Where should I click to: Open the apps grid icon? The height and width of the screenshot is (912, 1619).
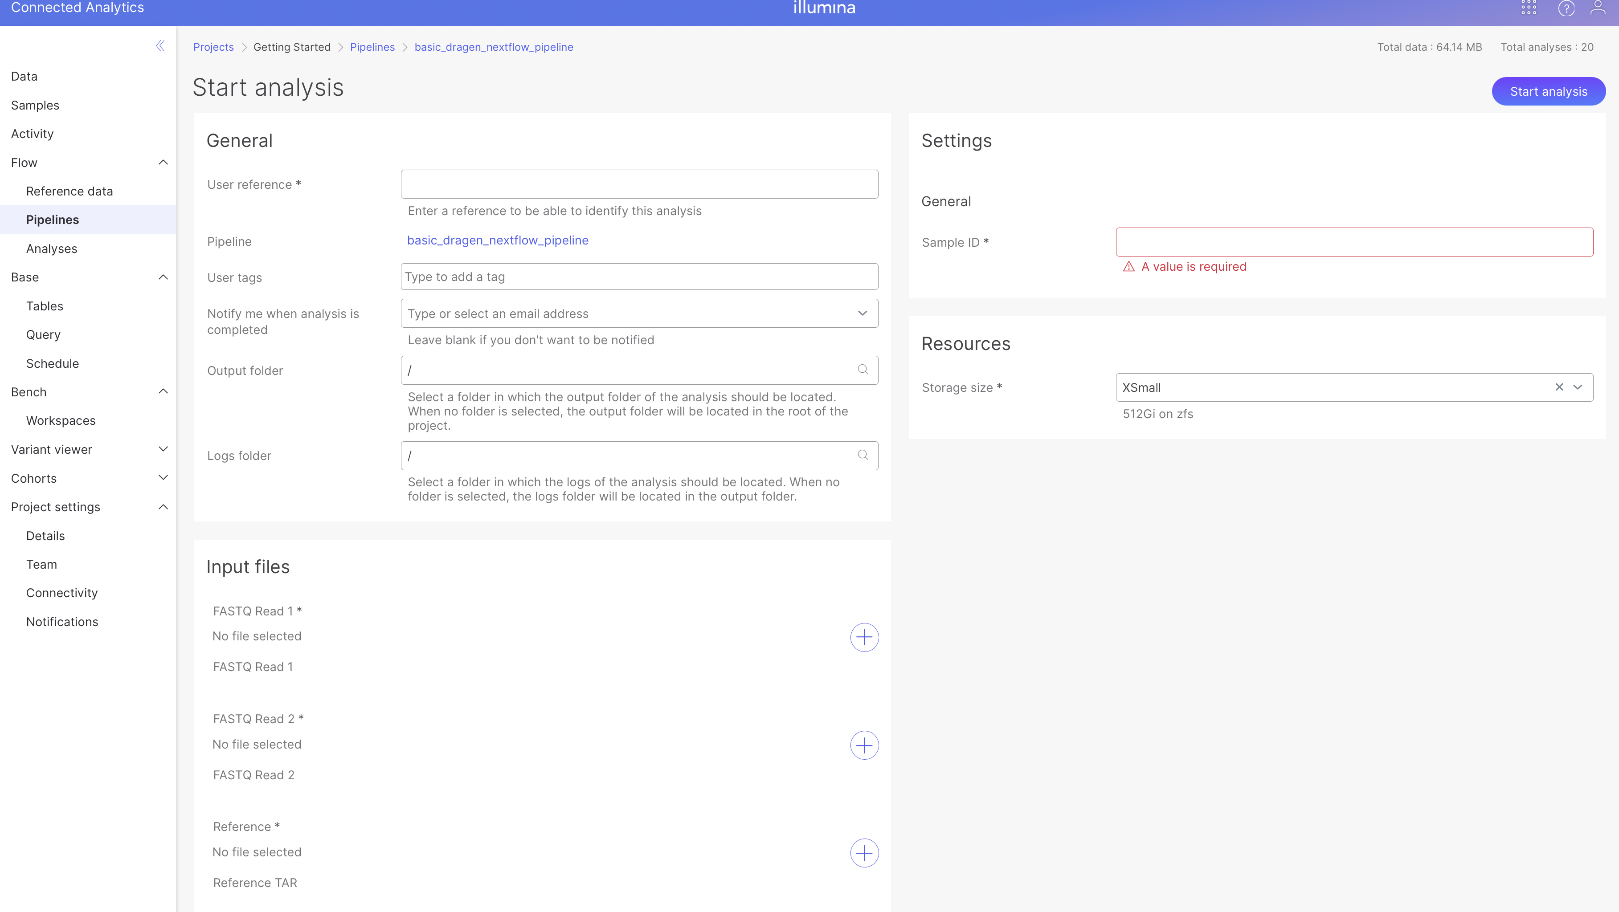point(1529,8)
